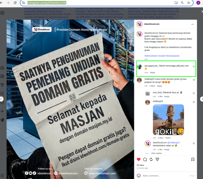
Task: Open emoji picker in comment box
Action: click(x=138, y=176)
